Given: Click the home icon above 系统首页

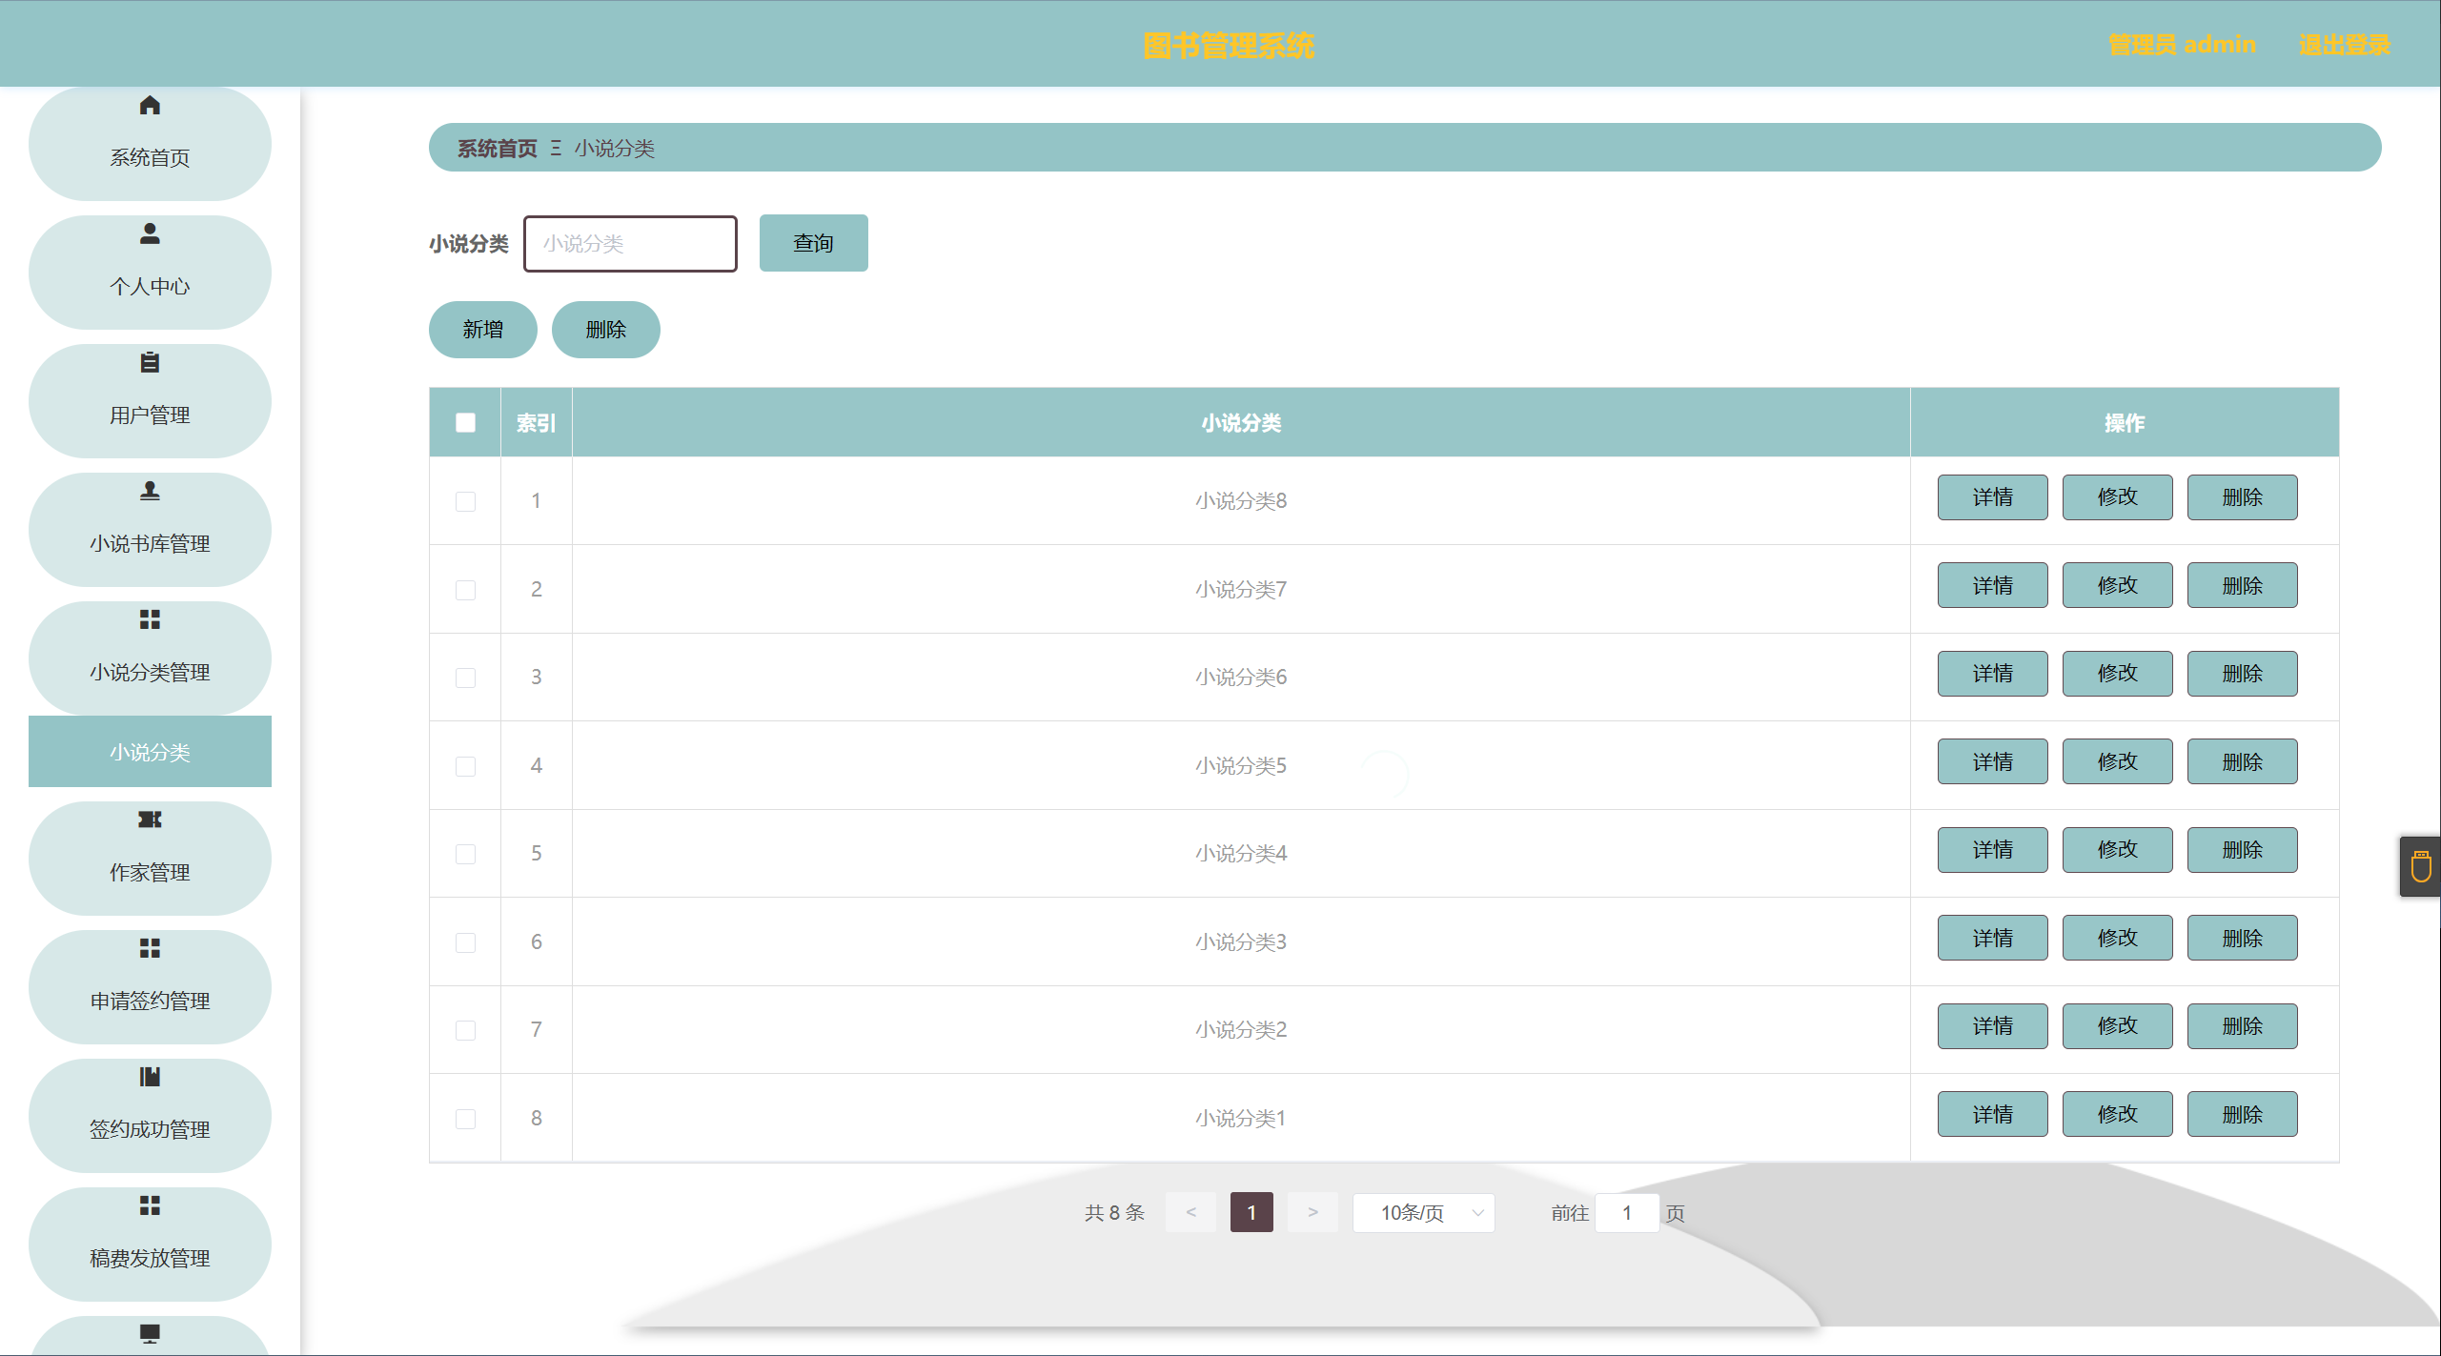Looking at the screenshot, I should pyautogui.click(x=150, y=105).
